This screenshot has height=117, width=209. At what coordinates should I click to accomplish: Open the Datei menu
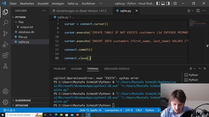pyautogui.click(x=13, y=4)
